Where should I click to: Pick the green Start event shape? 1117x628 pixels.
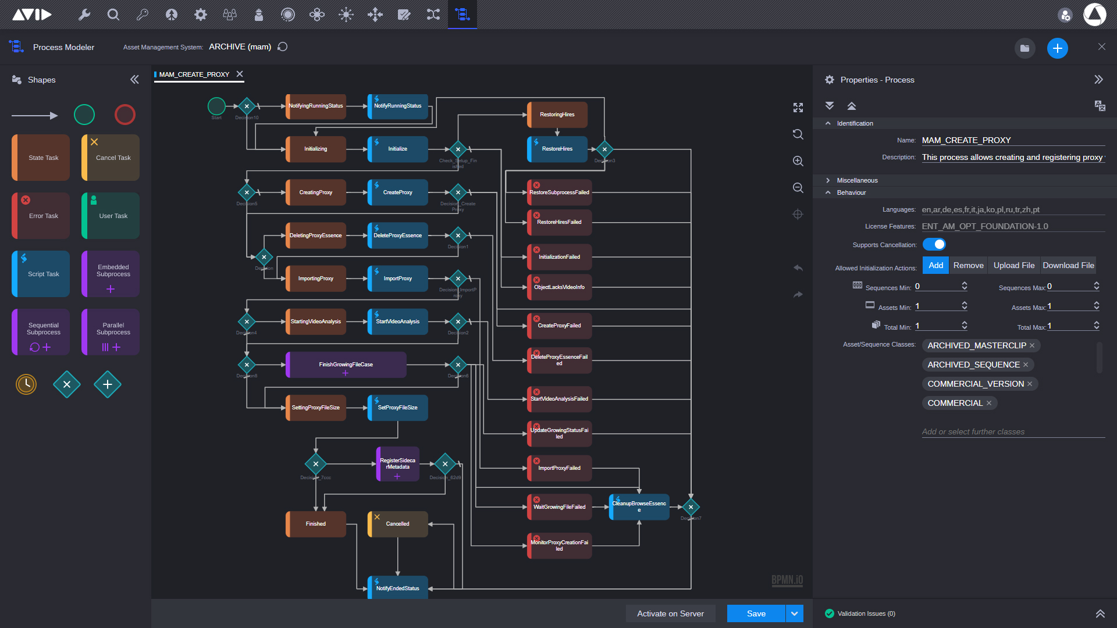coord(84,115)
